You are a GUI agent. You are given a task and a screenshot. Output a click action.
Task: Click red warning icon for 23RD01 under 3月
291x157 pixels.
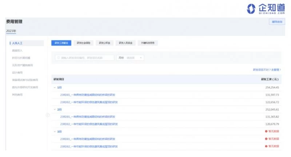(266, 139)
